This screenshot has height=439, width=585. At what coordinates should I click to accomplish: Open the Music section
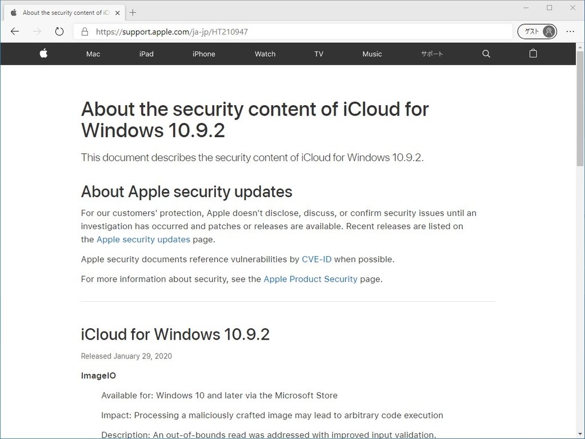(x=372, y=54)
